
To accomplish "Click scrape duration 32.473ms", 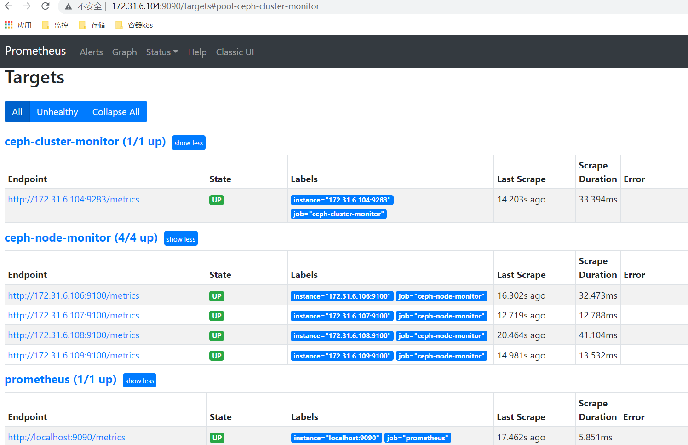I will [x=598, y=295].
